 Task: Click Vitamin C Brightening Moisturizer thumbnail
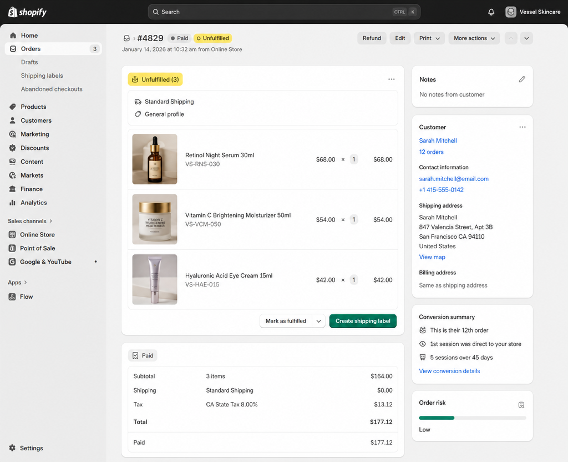tap(155, 219)
